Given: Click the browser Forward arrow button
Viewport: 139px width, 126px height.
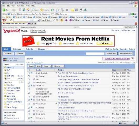Looking at the screenshot, I should tap(14, 10).
